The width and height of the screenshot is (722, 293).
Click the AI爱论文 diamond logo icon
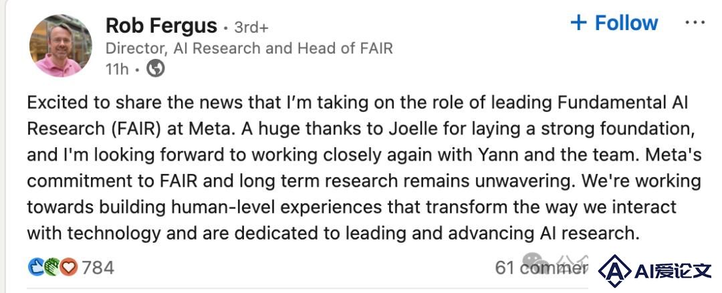click(x=615, y=272)
